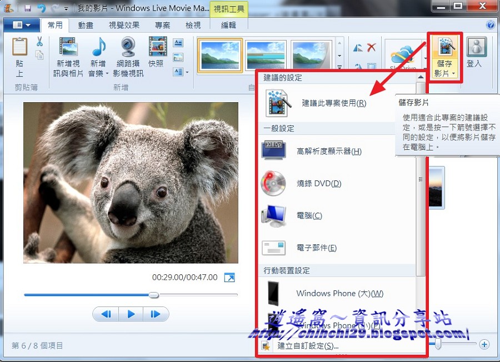Viewport: 500px width, 362px height.
Task: Click the Snapshot (快照) icon
Action: click(x=158, y=47)
